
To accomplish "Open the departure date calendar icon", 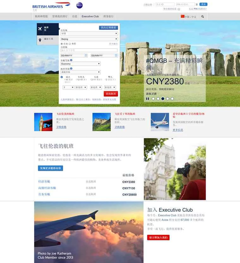I will [x=86, y=56].
